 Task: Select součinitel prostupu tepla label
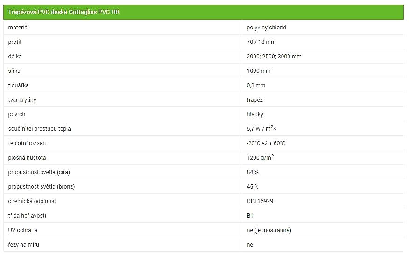pos(39,129)
